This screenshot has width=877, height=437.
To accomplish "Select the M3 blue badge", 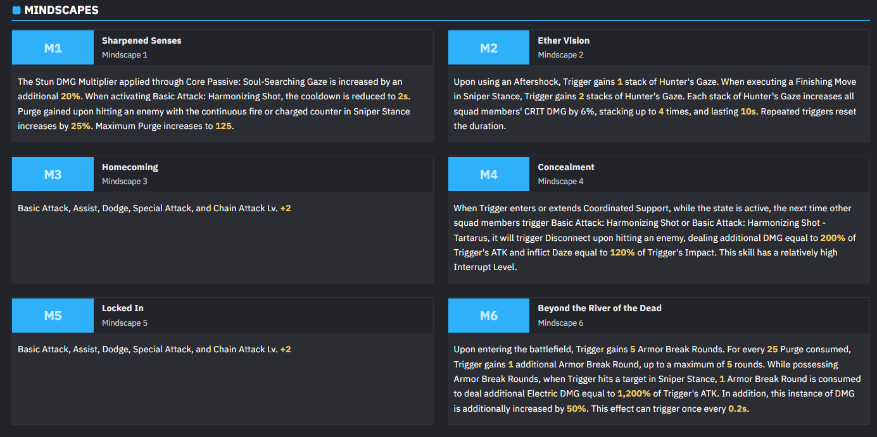I will coord(53,174).
